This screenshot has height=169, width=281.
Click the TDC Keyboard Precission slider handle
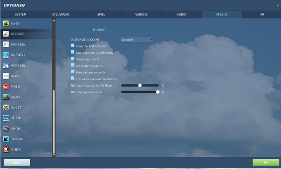click(x=158, y=92)
